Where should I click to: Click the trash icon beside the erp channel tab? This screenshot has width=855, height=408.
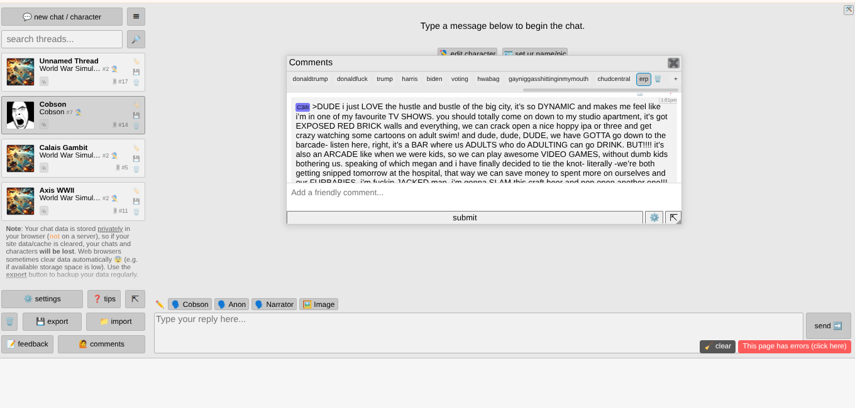click(x=658, y=79)
